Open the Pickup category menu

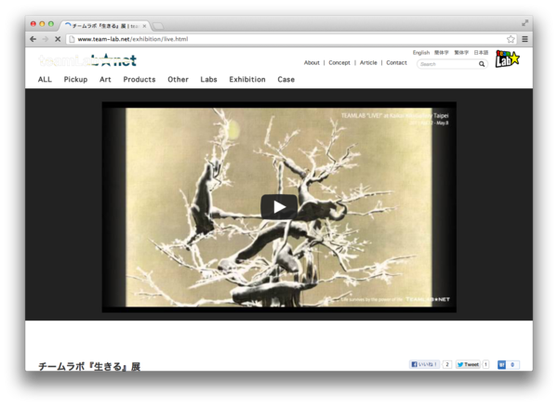75,79
